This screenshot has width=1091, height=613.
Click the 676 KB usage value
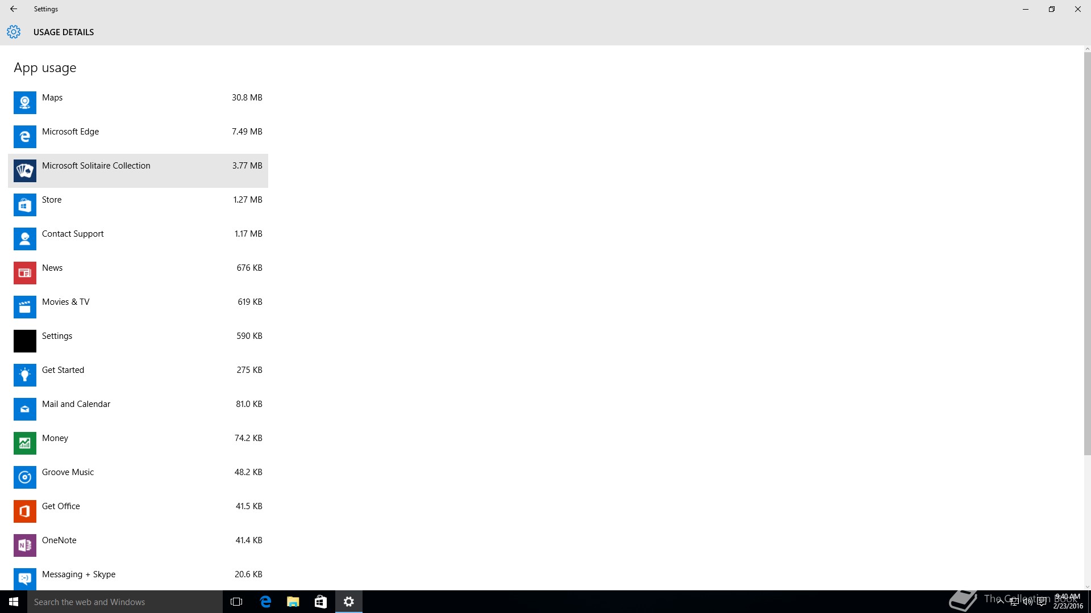point(249,268)
